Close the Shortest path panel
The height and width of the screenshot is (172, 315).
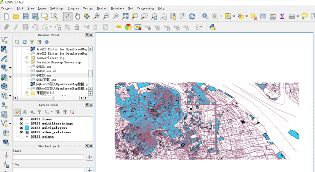tap(91, 146)
